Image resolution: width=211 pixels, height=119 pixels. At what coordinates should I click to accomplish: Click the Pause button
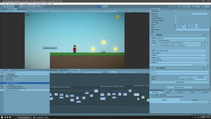pos(103,6)
